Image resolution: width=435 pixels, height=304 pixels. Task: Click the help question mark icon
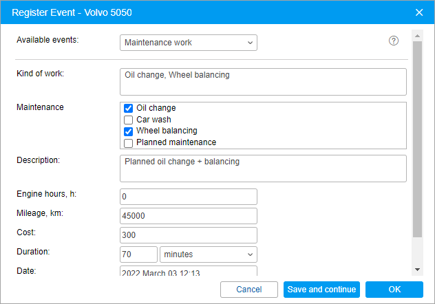pyautogui.click(x=394, y=41)
